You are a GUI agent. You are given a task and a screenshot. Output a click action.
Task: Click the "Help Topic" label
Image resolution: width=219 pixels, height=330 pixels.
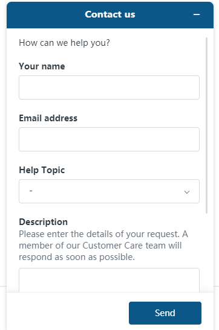tap(42, 170)
